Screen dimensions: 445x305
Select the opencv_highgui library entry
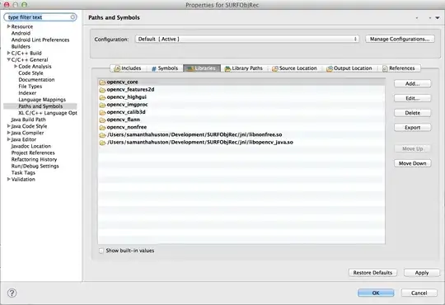(x=241, y=97)
